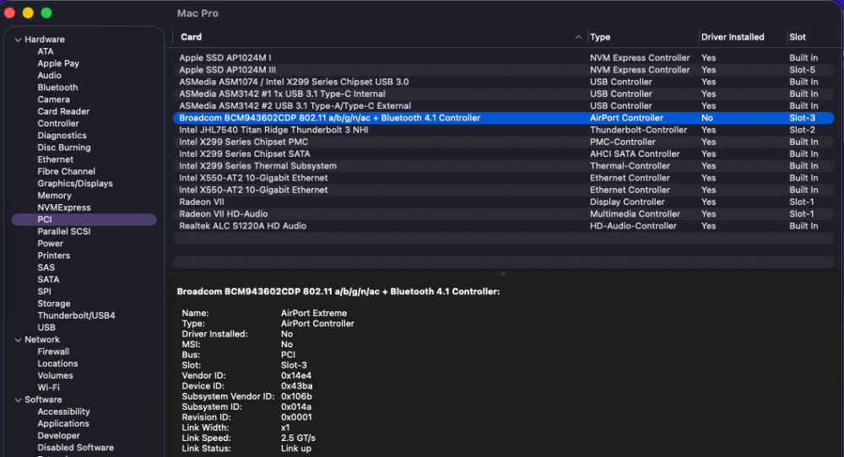Click Device ID value 0x43ba

(296, 386)
